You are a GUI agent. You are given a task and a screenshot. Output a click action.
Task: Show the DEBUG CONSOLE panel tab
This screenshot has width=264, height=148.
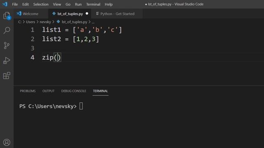[x=73, y=91]
